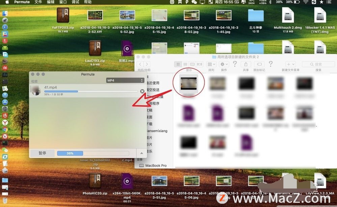Go back in the Finder window
The width and height of the screenshot is (337, 207).
pyautogui.click(x=140, y=64)
